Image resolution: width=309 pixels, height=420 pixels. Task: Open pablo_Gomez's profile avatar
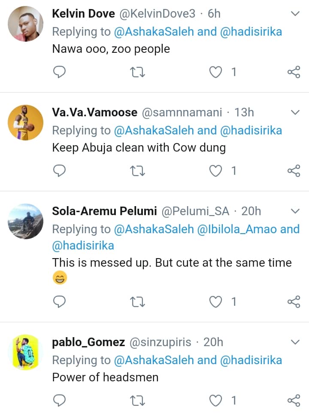click(x=26, y=352)
